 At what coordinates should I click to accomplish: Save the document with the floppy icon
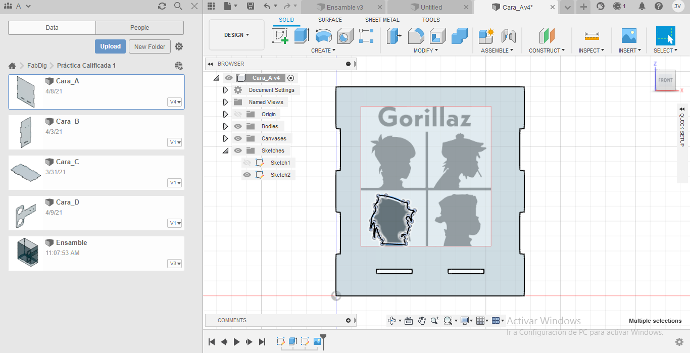pyautogui.click(x=251, y=6)
